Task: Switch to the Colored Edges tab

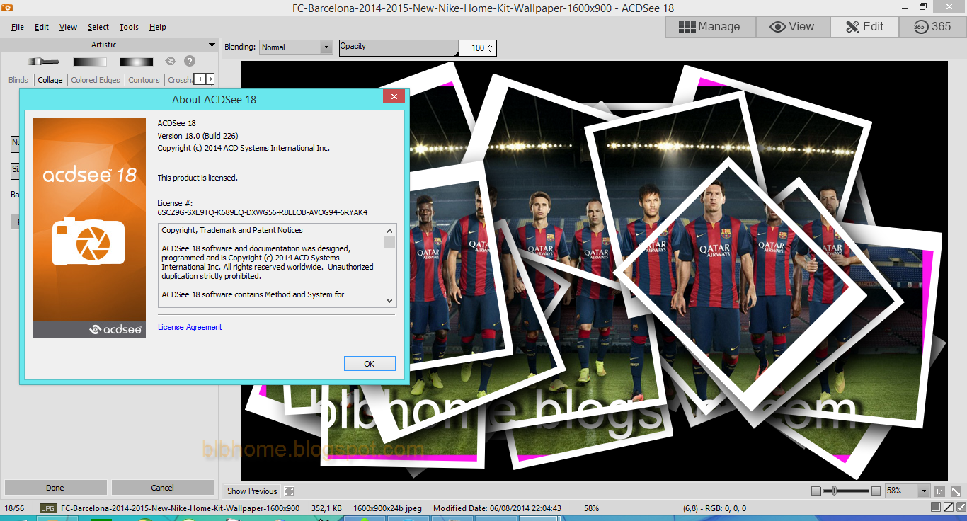Action: coord(96,80)
